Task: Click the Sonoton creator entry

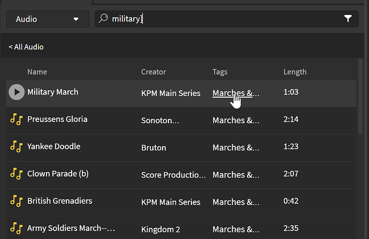Action: 160,121
